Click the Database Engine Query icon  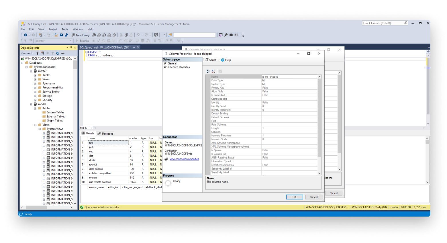pos(94,35)
